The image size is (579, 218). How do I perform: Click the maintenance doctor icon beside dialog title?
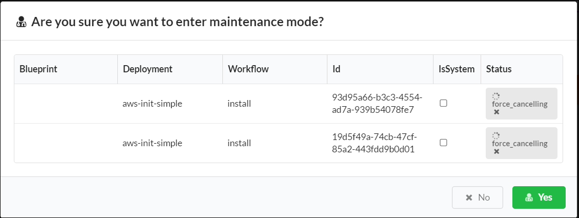click(x=22, y=22)
